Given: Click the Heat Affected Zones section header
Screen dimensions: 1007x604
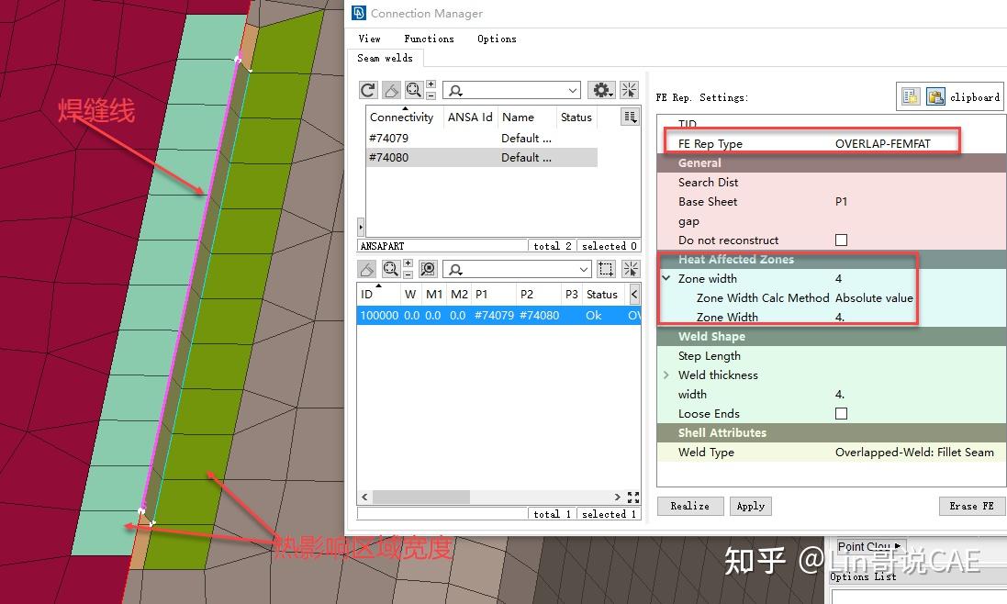Looking at the screenshot, I should 832,259.
